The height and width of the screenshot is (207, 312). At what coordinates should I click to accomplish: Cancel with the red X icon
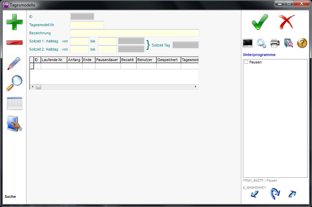(x=287, y=22)
